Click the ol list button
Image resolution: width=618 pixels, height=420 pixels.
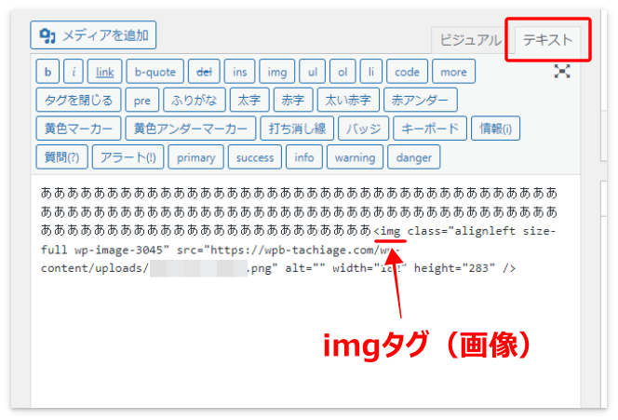click(x=343, y=72)
